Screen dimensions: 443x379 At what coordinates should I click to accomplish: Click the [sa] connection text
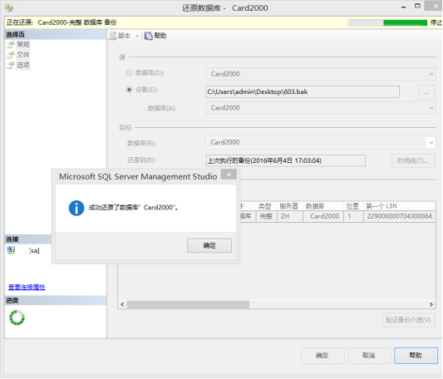pos(34,251)
